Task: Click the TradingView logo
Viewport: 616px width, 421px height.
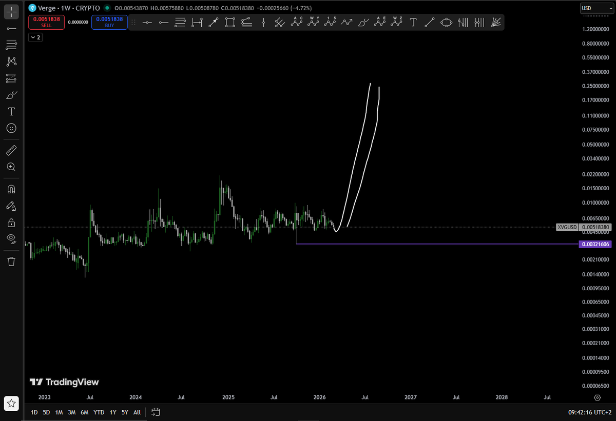Action: pyautogui.click(x=64, y=382)
